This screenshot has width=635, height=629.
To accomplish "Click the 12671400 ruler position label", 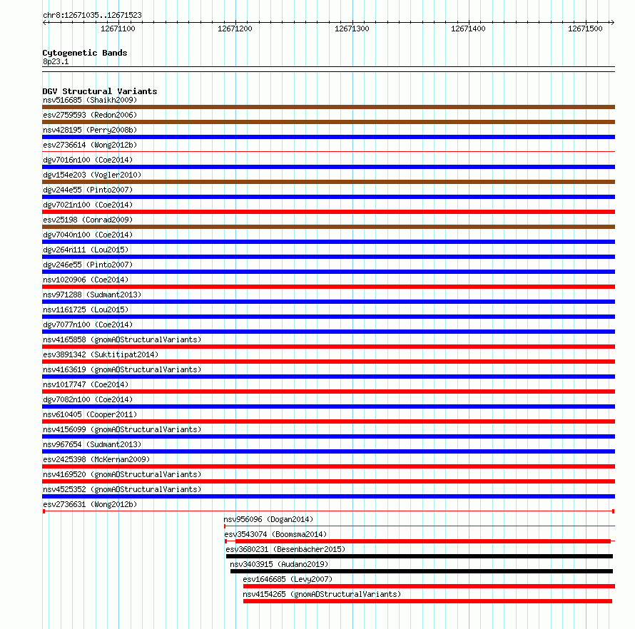I will tap(468, 29).
